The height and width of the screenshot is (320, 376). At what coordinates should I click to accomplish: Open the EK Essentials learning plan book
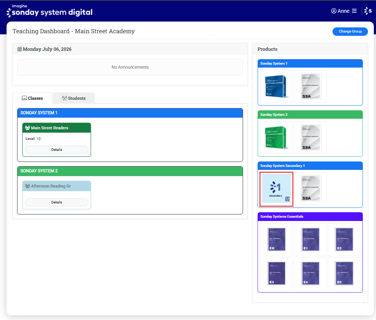coord(276,240)
